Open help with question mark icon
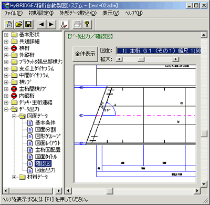Image resolution: width=210 pixels, height=205 pixels. tap(87, 24)
